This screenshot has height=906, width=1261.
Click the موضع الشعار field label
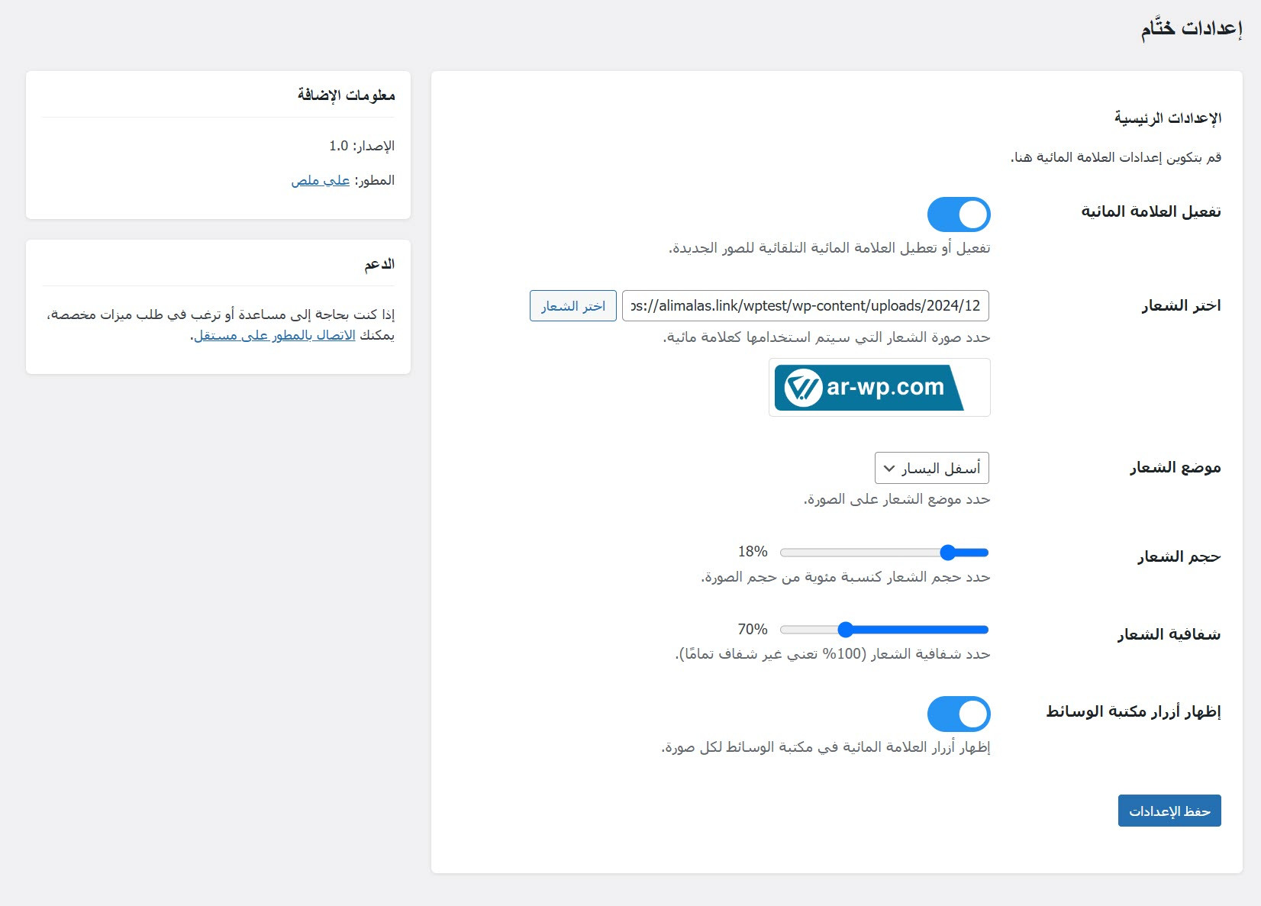pyautogui.click(x=1175, y=467)
